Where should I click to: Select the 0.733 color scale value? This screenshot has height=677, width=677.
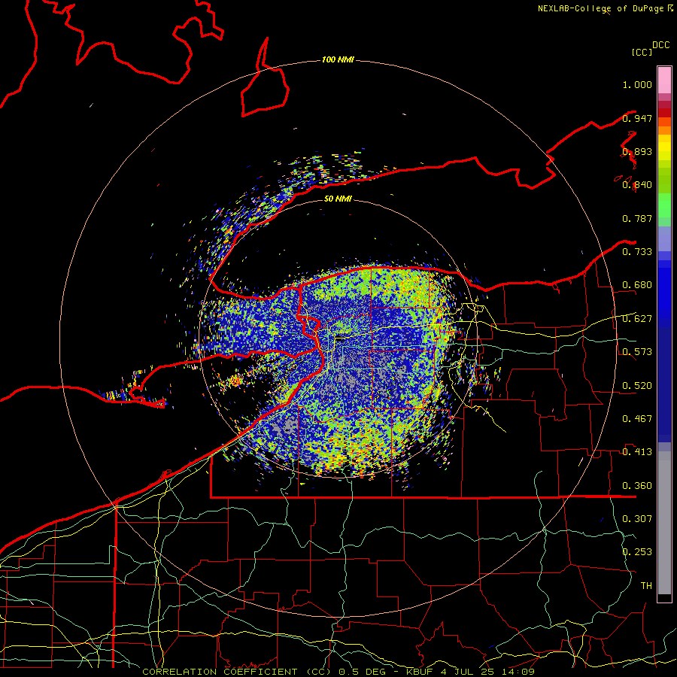click(637, 252)
